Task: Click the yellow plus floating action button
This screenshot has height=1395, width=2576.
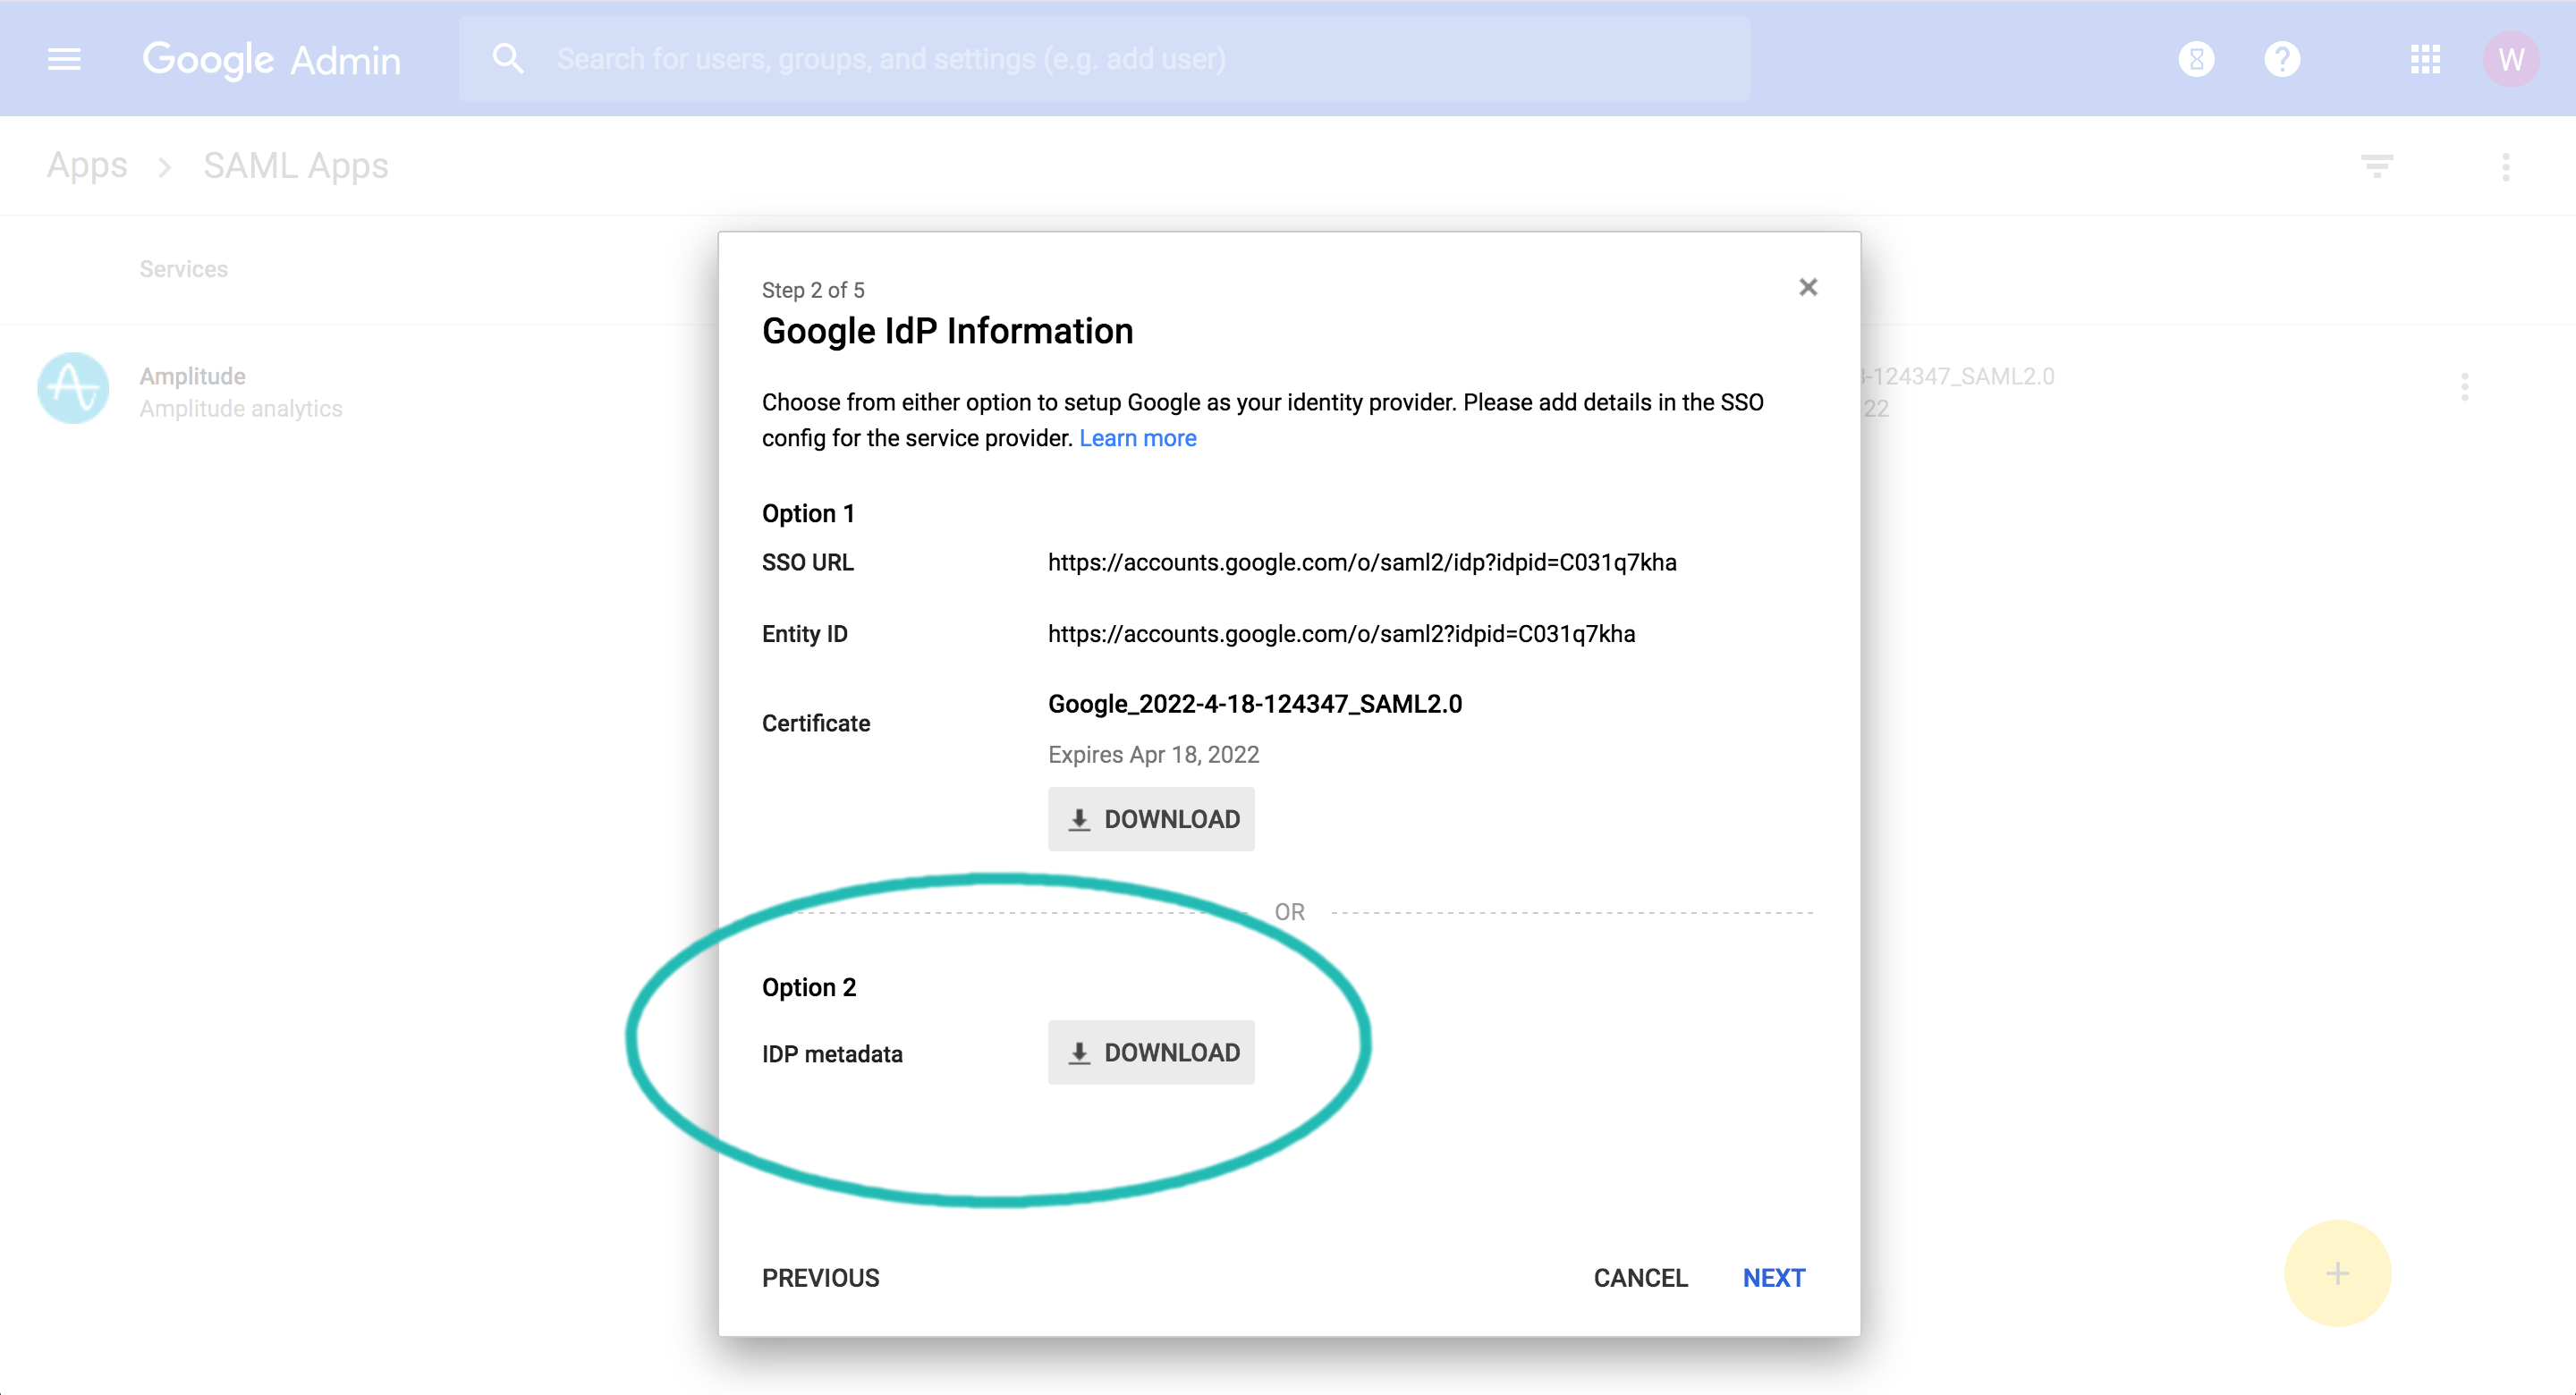Action: click(x=2338, y=1272)
